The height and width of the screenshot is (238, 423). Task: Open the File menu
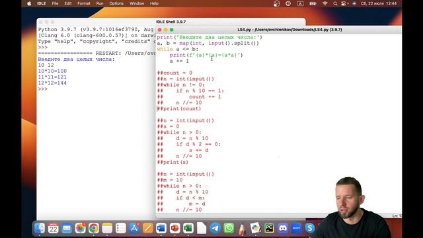(x=55, y=3)
